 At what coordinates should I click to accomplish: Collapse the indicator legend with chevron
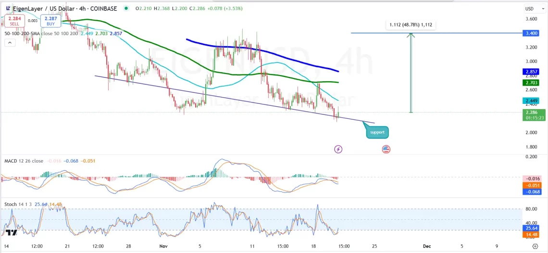[x=9, y=42]
